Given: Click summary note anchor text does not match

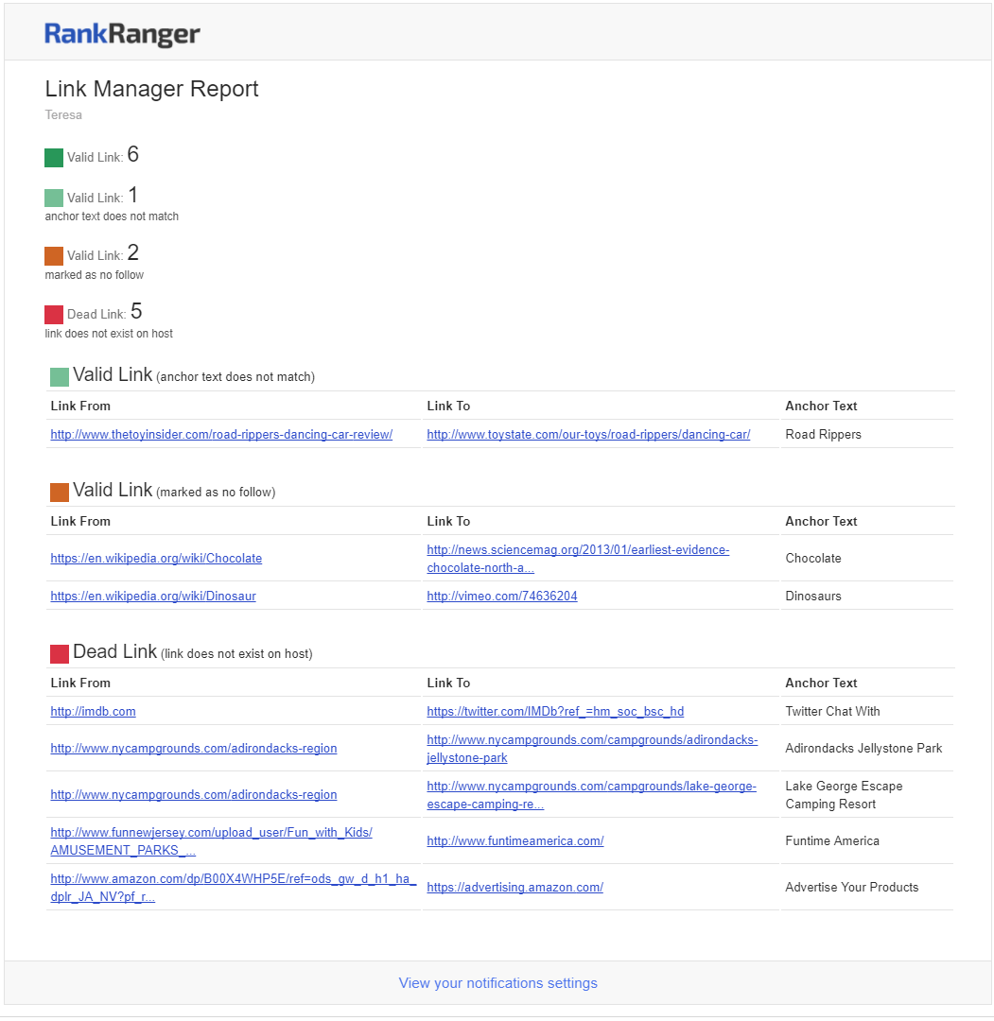Looking at the screenshot, I should [x=112, y=216].
